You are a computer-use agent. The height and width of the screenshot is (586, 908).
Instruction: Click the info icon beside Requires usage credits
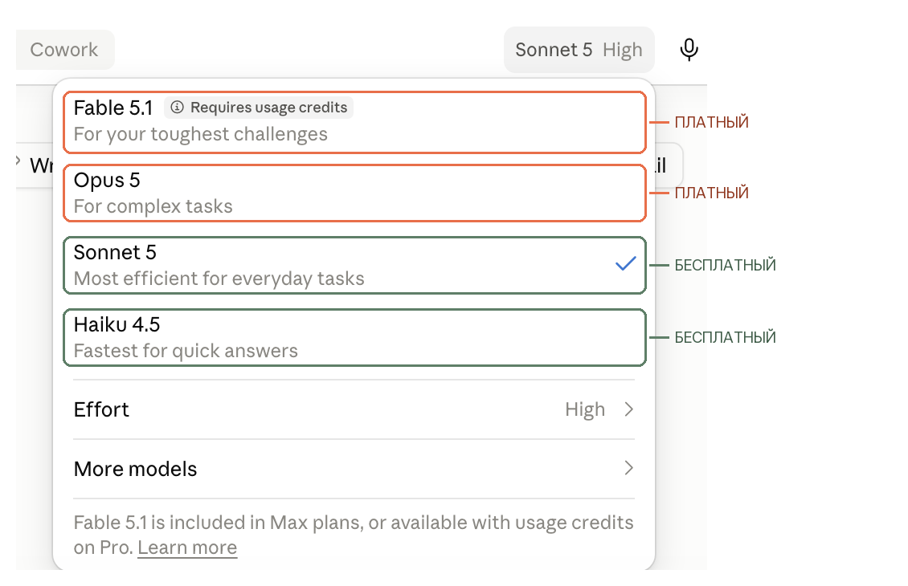point(178,108)
